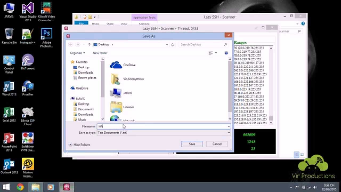Cancel the Save As dialog
The width and height of the screenshot is (341, 192).
(x=217, y=144)
